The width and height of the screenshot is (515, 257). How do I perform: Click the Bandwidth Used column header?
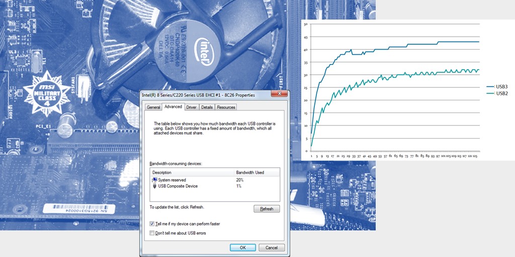click(257, 173)
